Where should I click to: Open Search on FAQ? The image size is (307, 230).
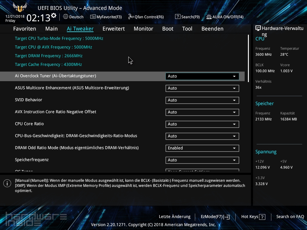coord(290,217)
